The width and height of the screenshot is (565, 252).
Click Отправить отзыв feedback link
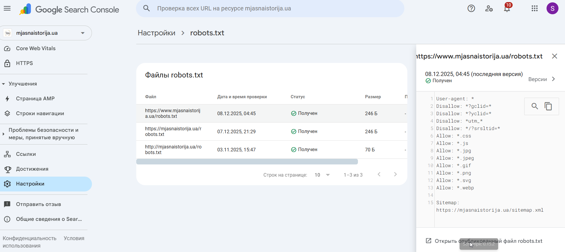pyautogui.click(x=38, y=204)
